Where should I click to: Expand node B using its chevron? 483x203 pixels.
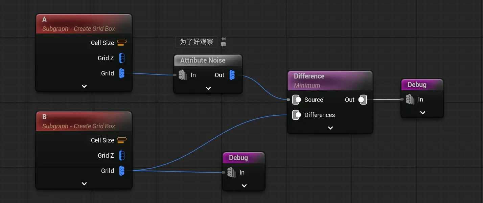click(x=84, y=184)
